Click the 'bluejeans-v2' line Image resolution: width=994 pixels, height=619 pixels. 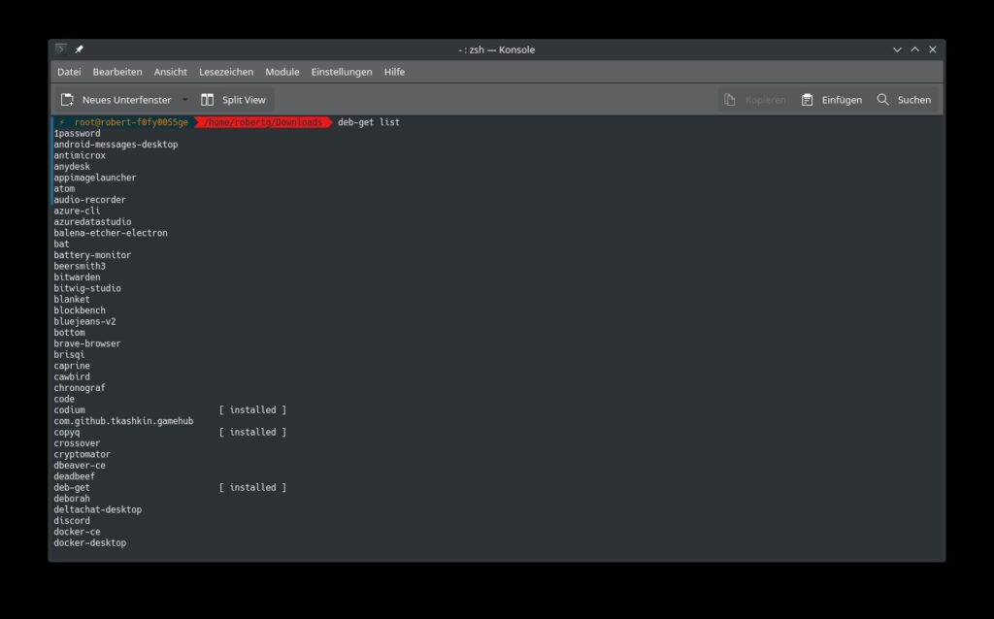84,322
